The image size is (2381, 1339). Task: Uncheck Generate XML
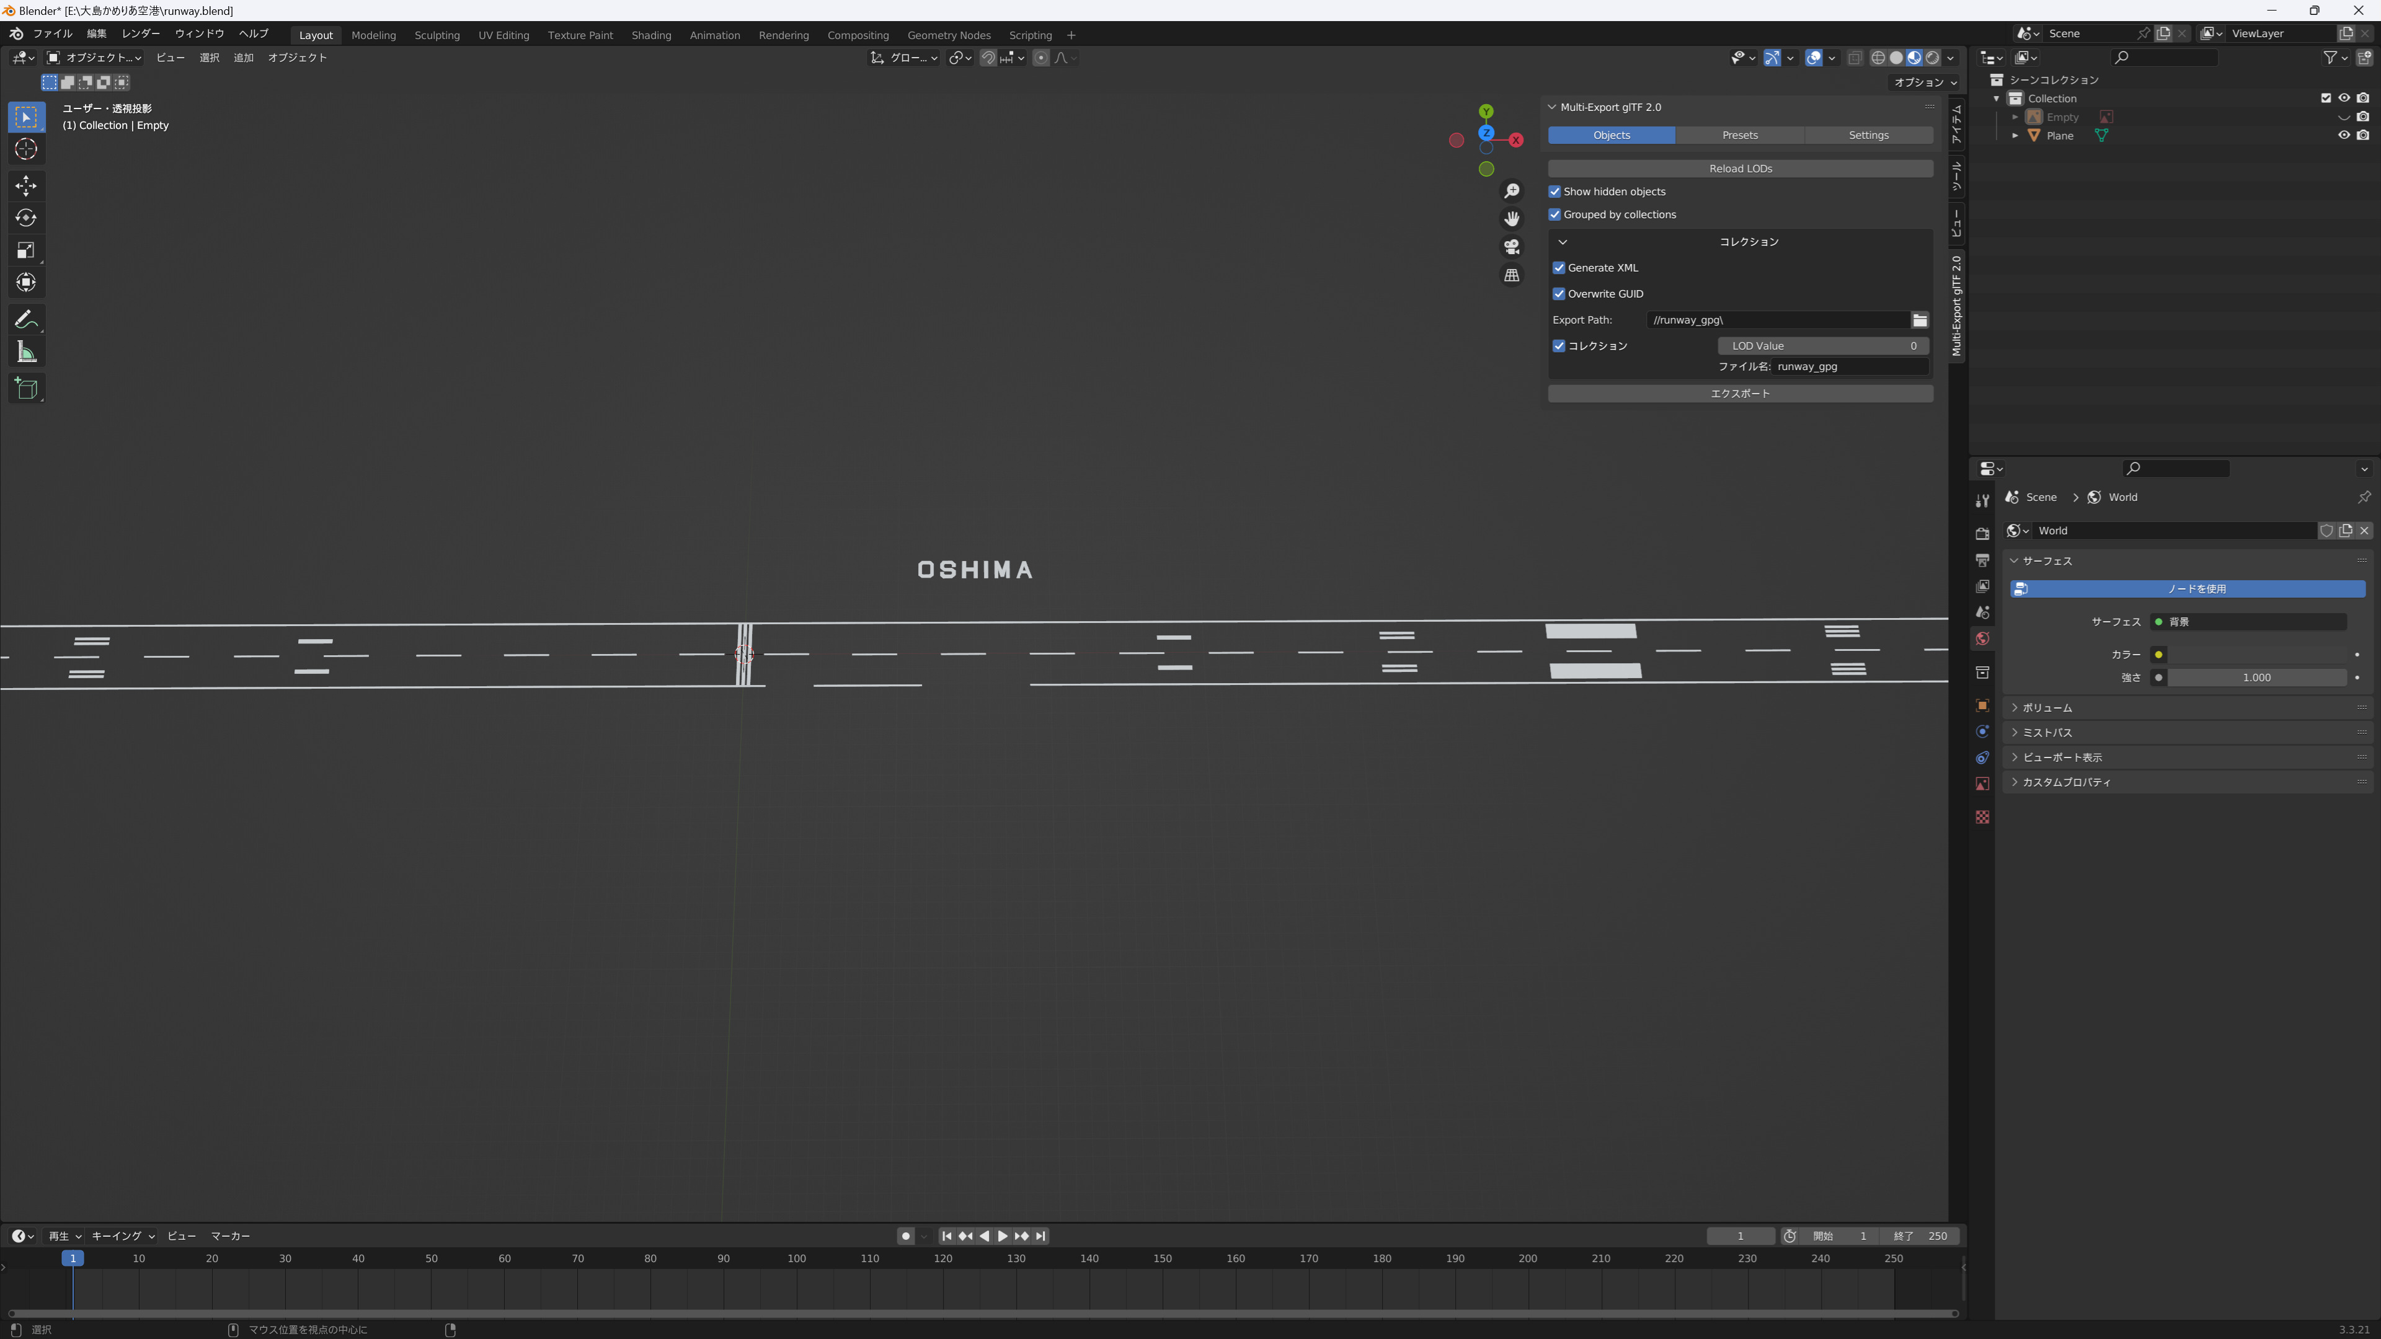[1559, 268]
